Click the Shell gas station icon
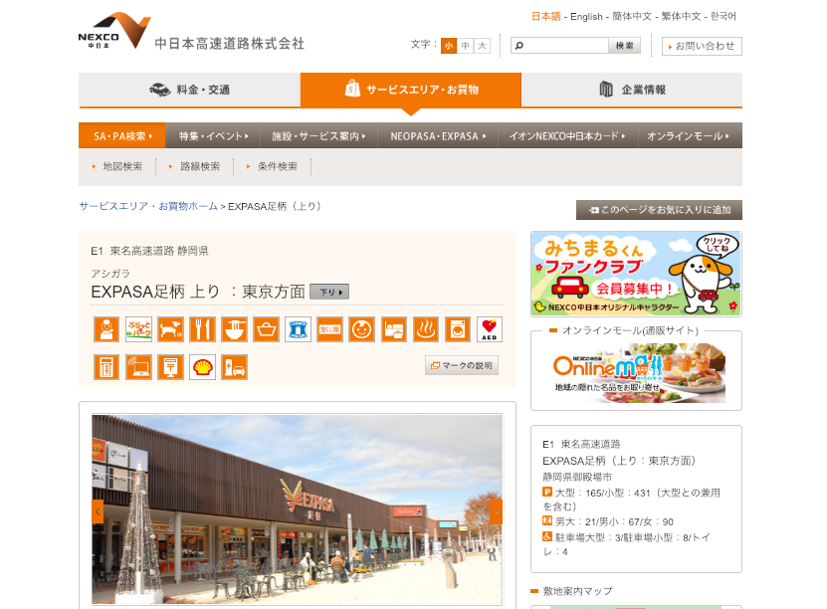The image size is (827, 609). (203, 367)
